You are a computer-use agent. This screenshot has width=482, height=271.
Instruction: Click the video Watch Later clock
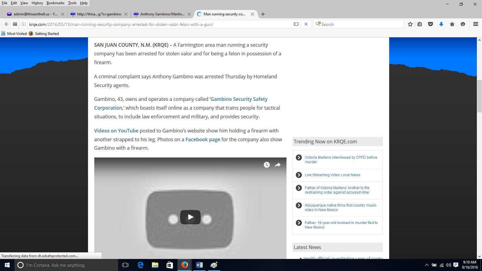pyautogui.click(x=267, y=165)
